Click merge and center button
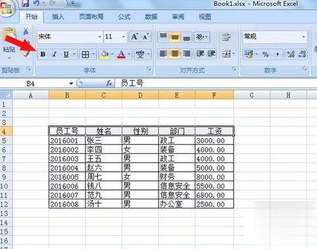The width and height of the screenshot is (317, 249). pyautogui.click(x=226, y=54)
